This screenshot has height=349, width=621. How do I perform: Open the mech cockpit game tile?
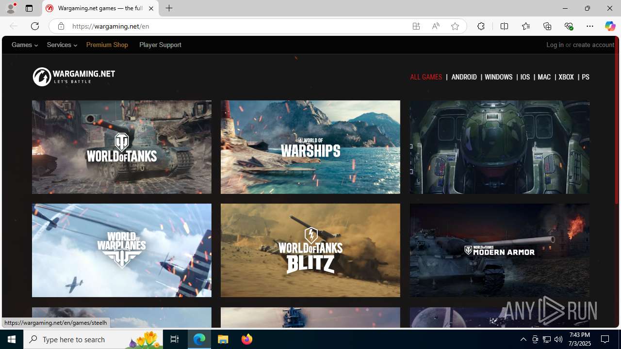(499, 147)
